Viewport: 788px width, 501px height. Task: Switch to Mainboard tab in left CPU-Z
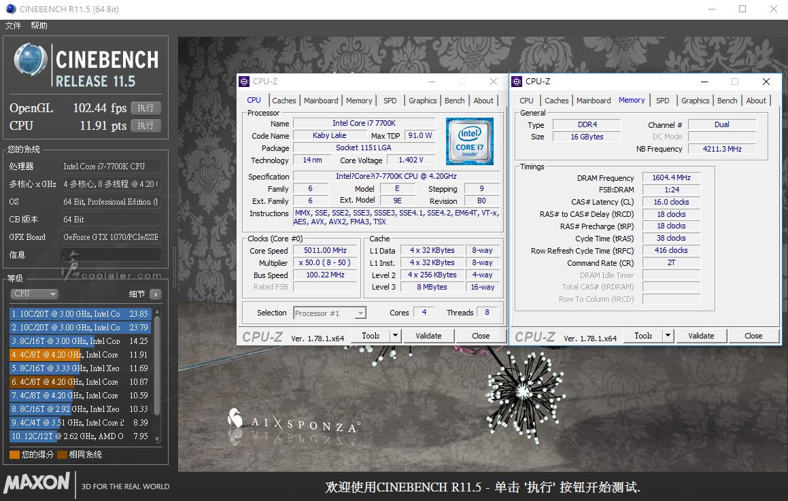[321, 101]
